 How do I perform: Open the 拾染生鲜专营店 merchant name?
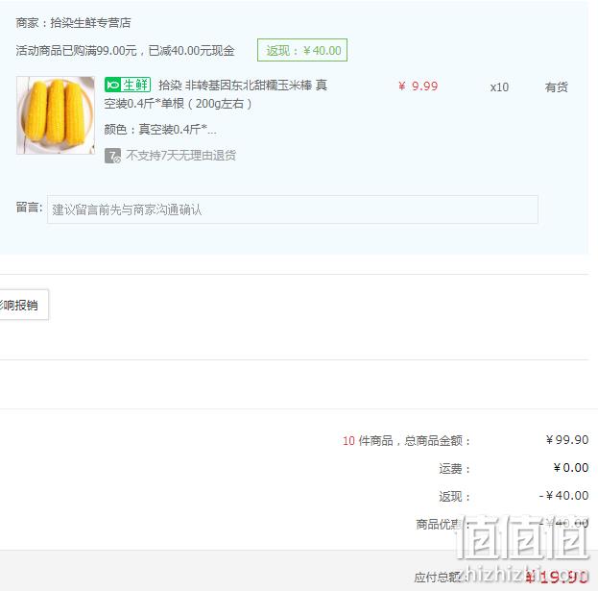pyautogui.click(x=90, y=23)
